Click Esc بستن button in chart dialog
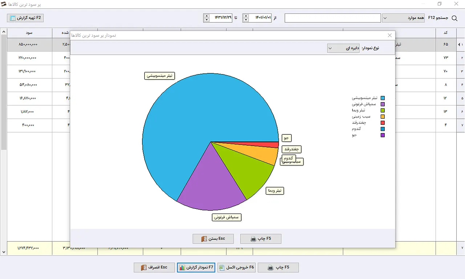Image resolution: width=465 pixels, height=279 pixels. [x=213, y=239]
